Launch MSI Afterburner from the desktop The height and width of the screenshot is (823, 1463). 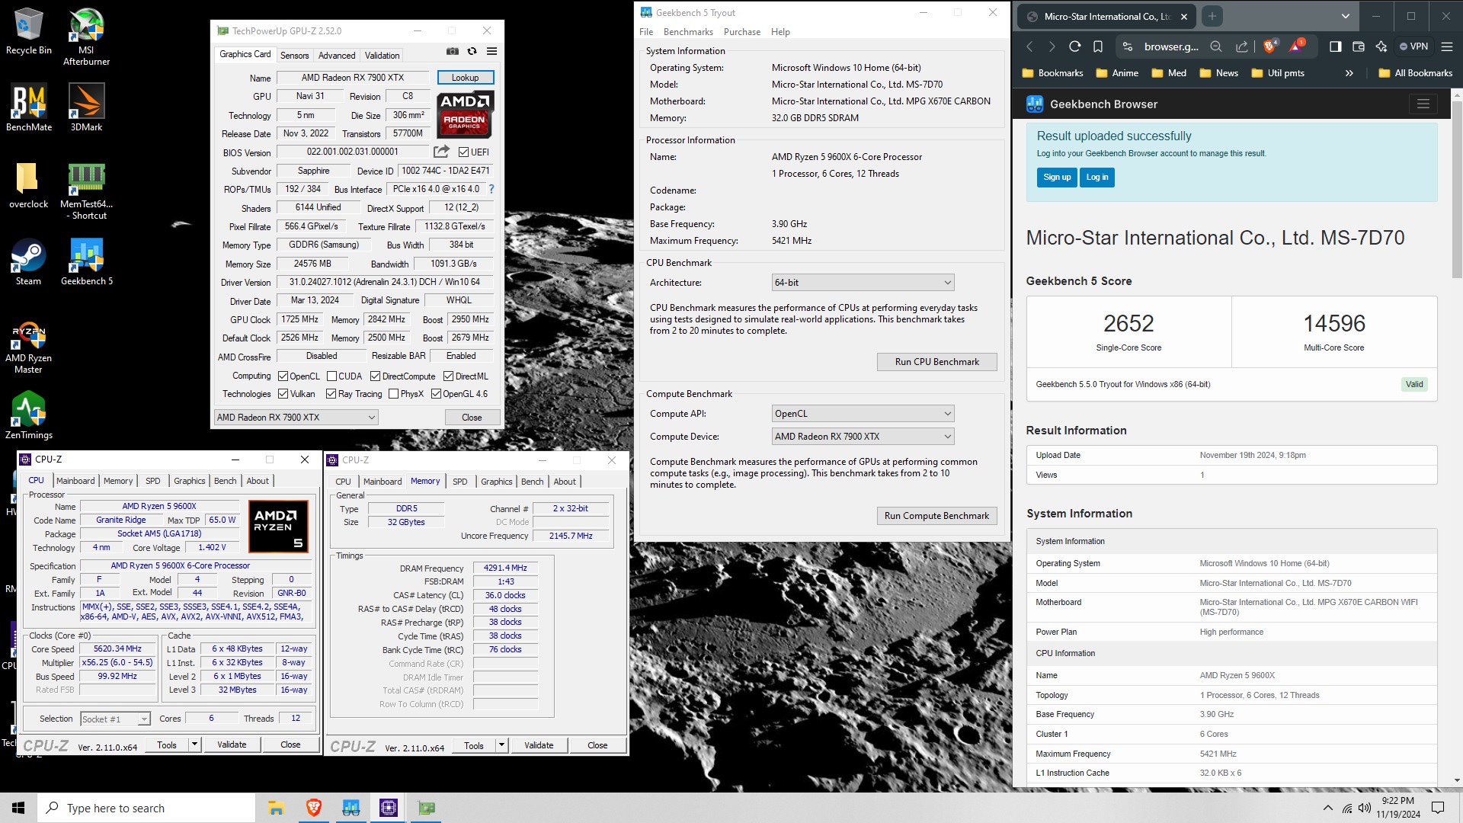pos(86,37)
